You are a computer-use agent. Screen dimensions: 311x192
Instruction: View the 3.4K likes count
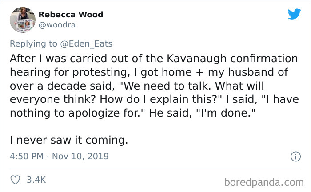tap(36, 180)
